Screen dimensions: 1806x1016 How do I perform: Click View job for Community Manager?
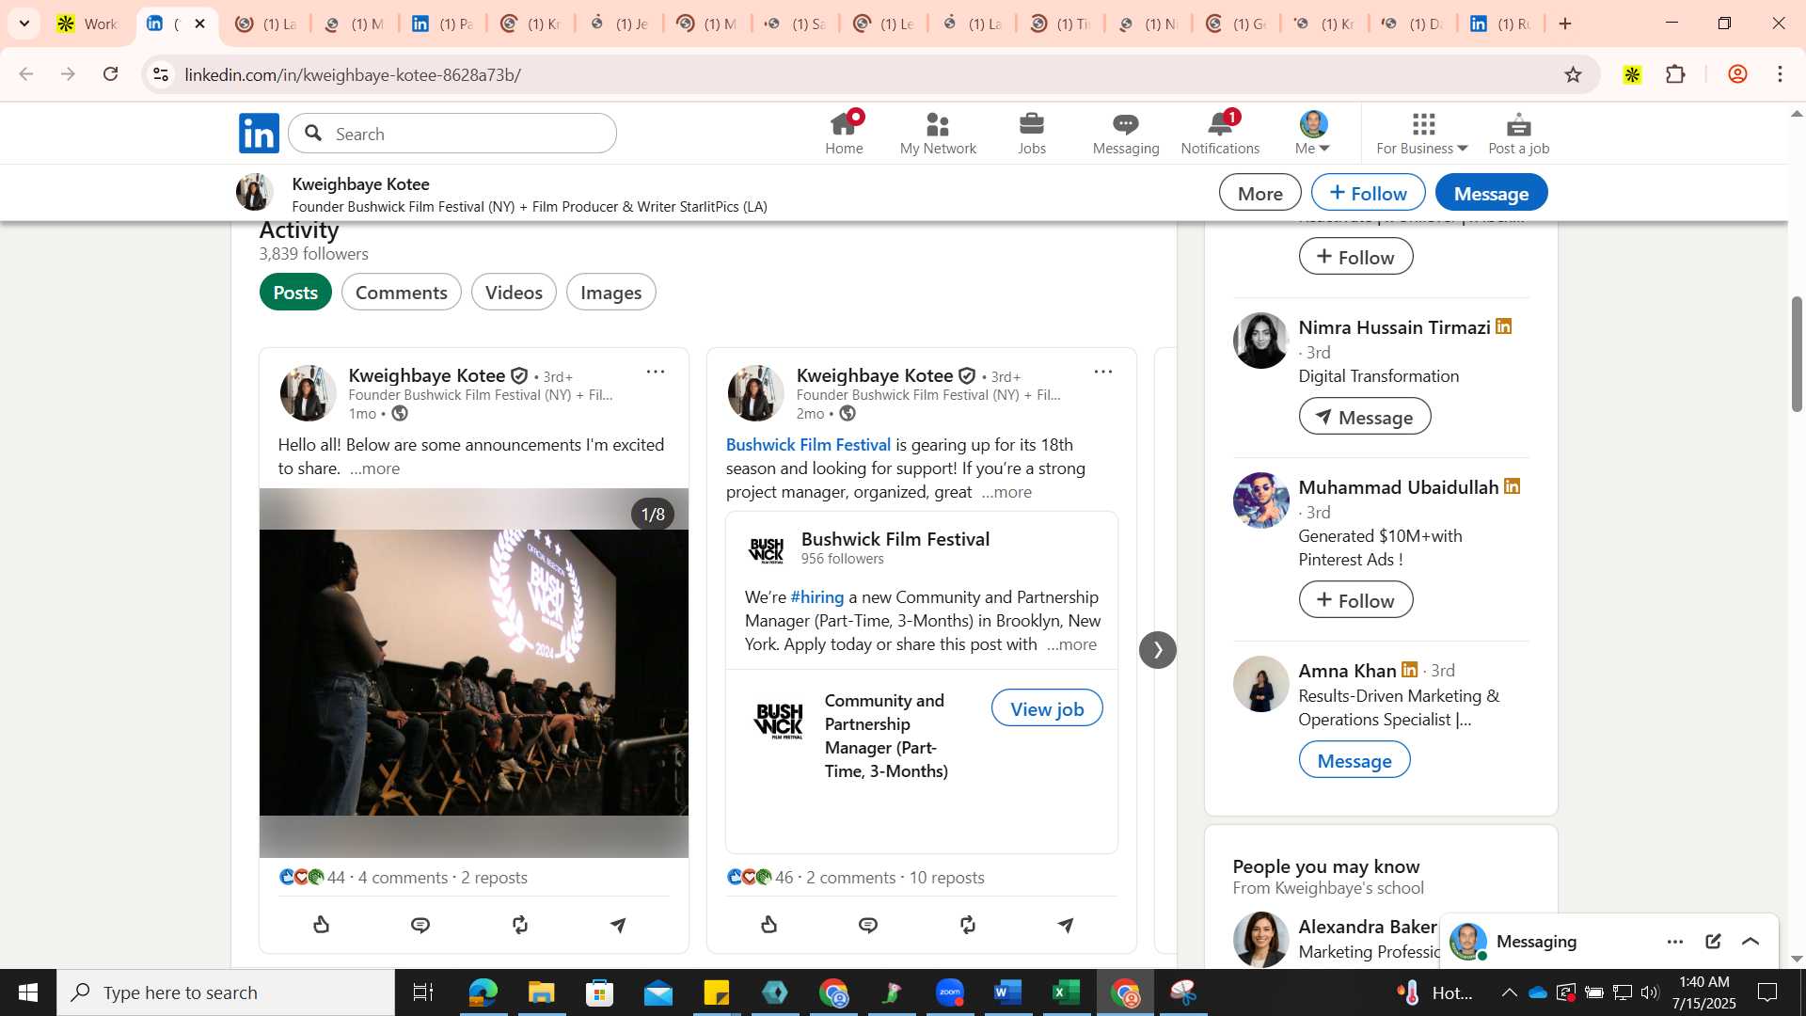click(x=1047, y=708)
